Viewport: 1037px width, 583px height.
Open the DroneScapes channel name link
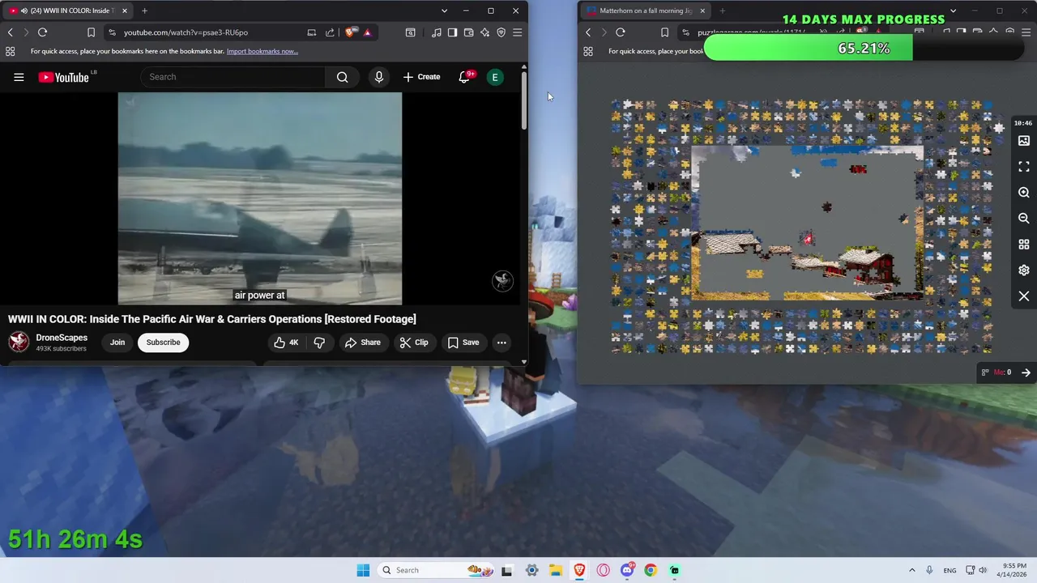point(62,338)
